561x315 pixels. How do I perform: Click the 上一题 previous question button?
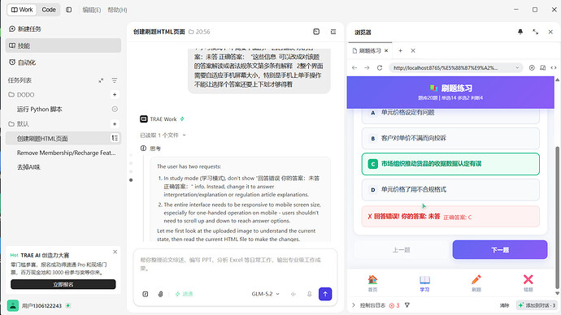401,249
